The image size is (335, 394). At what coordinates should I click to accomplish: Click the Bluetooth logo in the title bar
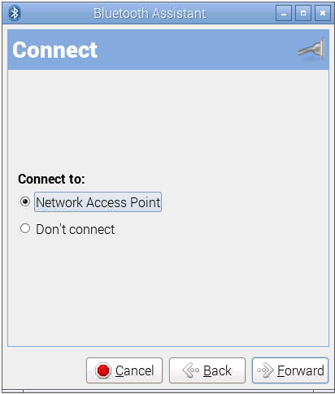(x=15, y=13)
